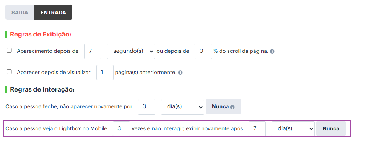Click the não aparecer novamente por number field
The image size is (371, 144).
click(147, 107)
